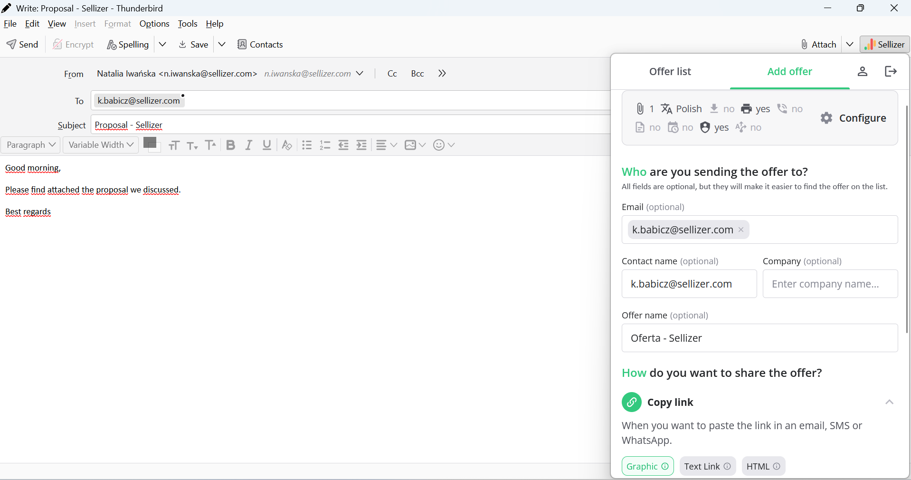Click the privacy shield setting icon
The image size is (911, 480).
click(x=705, y=127)
